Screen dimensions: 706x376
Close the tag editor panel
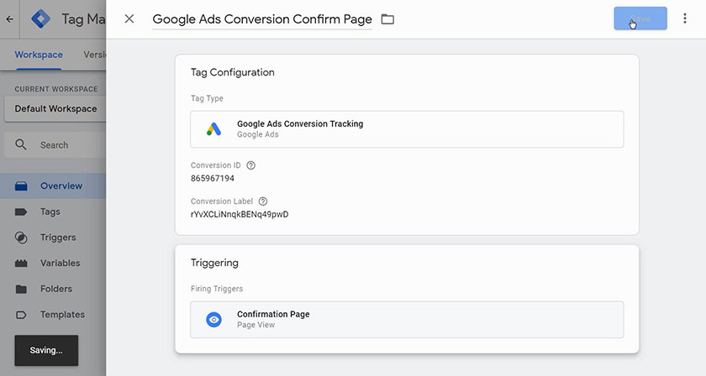click(129, 18)
